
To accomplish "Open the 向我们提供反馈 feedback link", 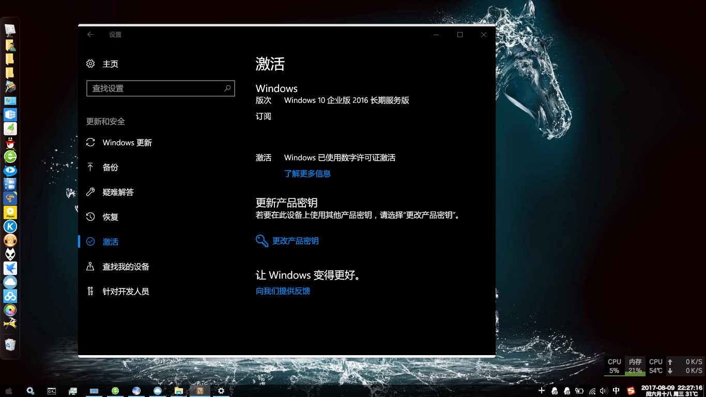I will [283, 291].
